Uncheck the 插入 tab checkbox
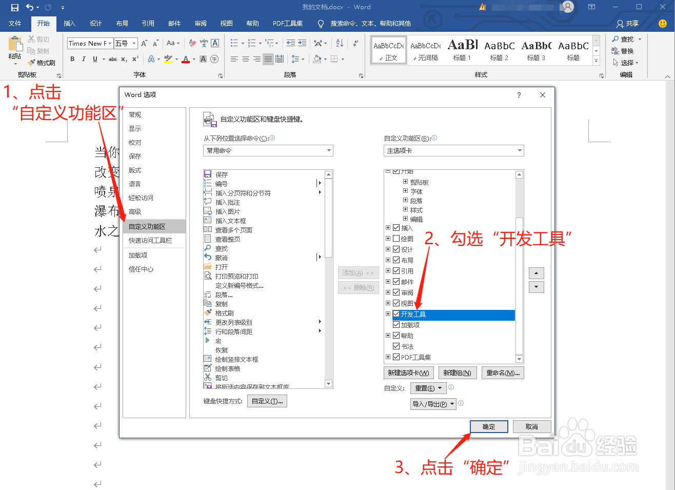 (x=396, y=228)
